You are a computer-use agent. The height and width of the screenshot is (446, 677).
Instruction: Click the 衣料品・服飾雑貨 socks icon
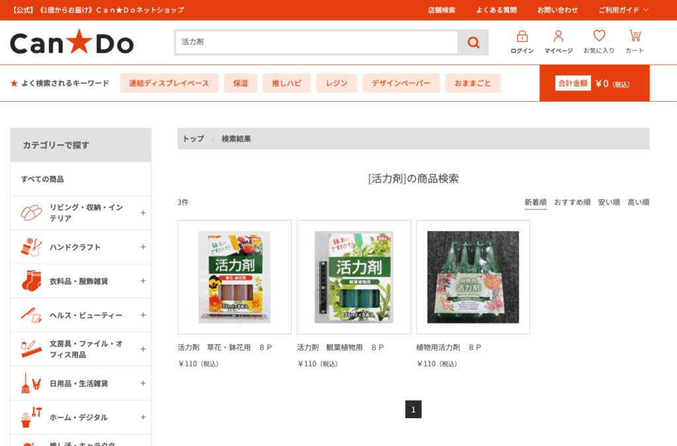[31, 281]
